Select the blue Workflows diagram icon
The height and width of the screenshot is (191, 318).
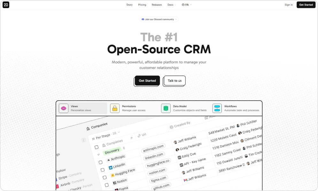click(x=217, y=108)
